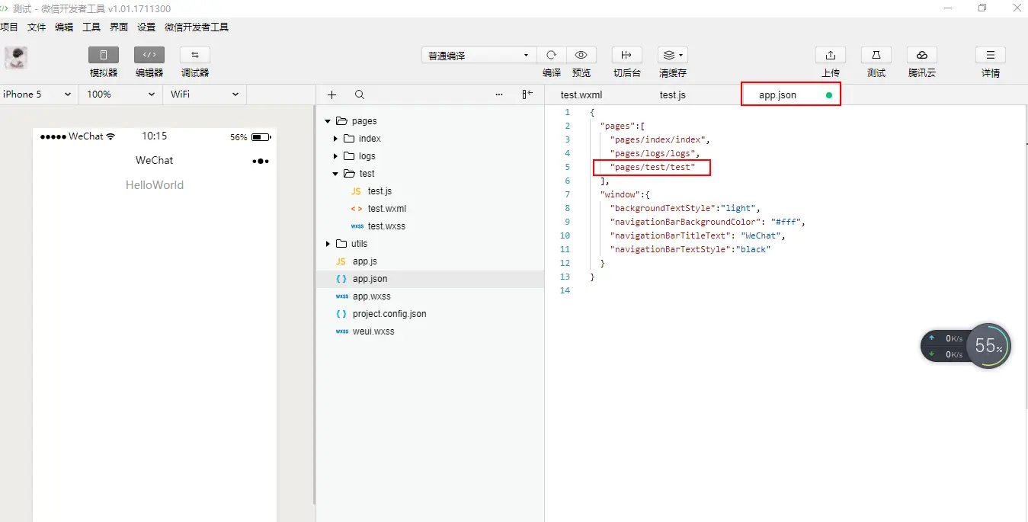Switch to the test.js tab

(673, 94)
